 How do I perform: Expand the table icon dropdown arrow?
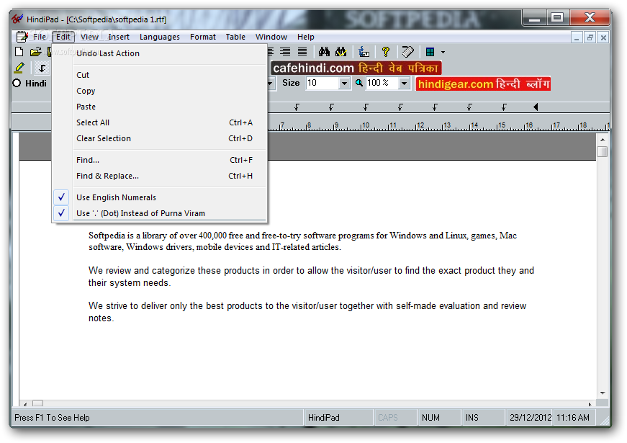pyautogui.click(x=443, y=52)
